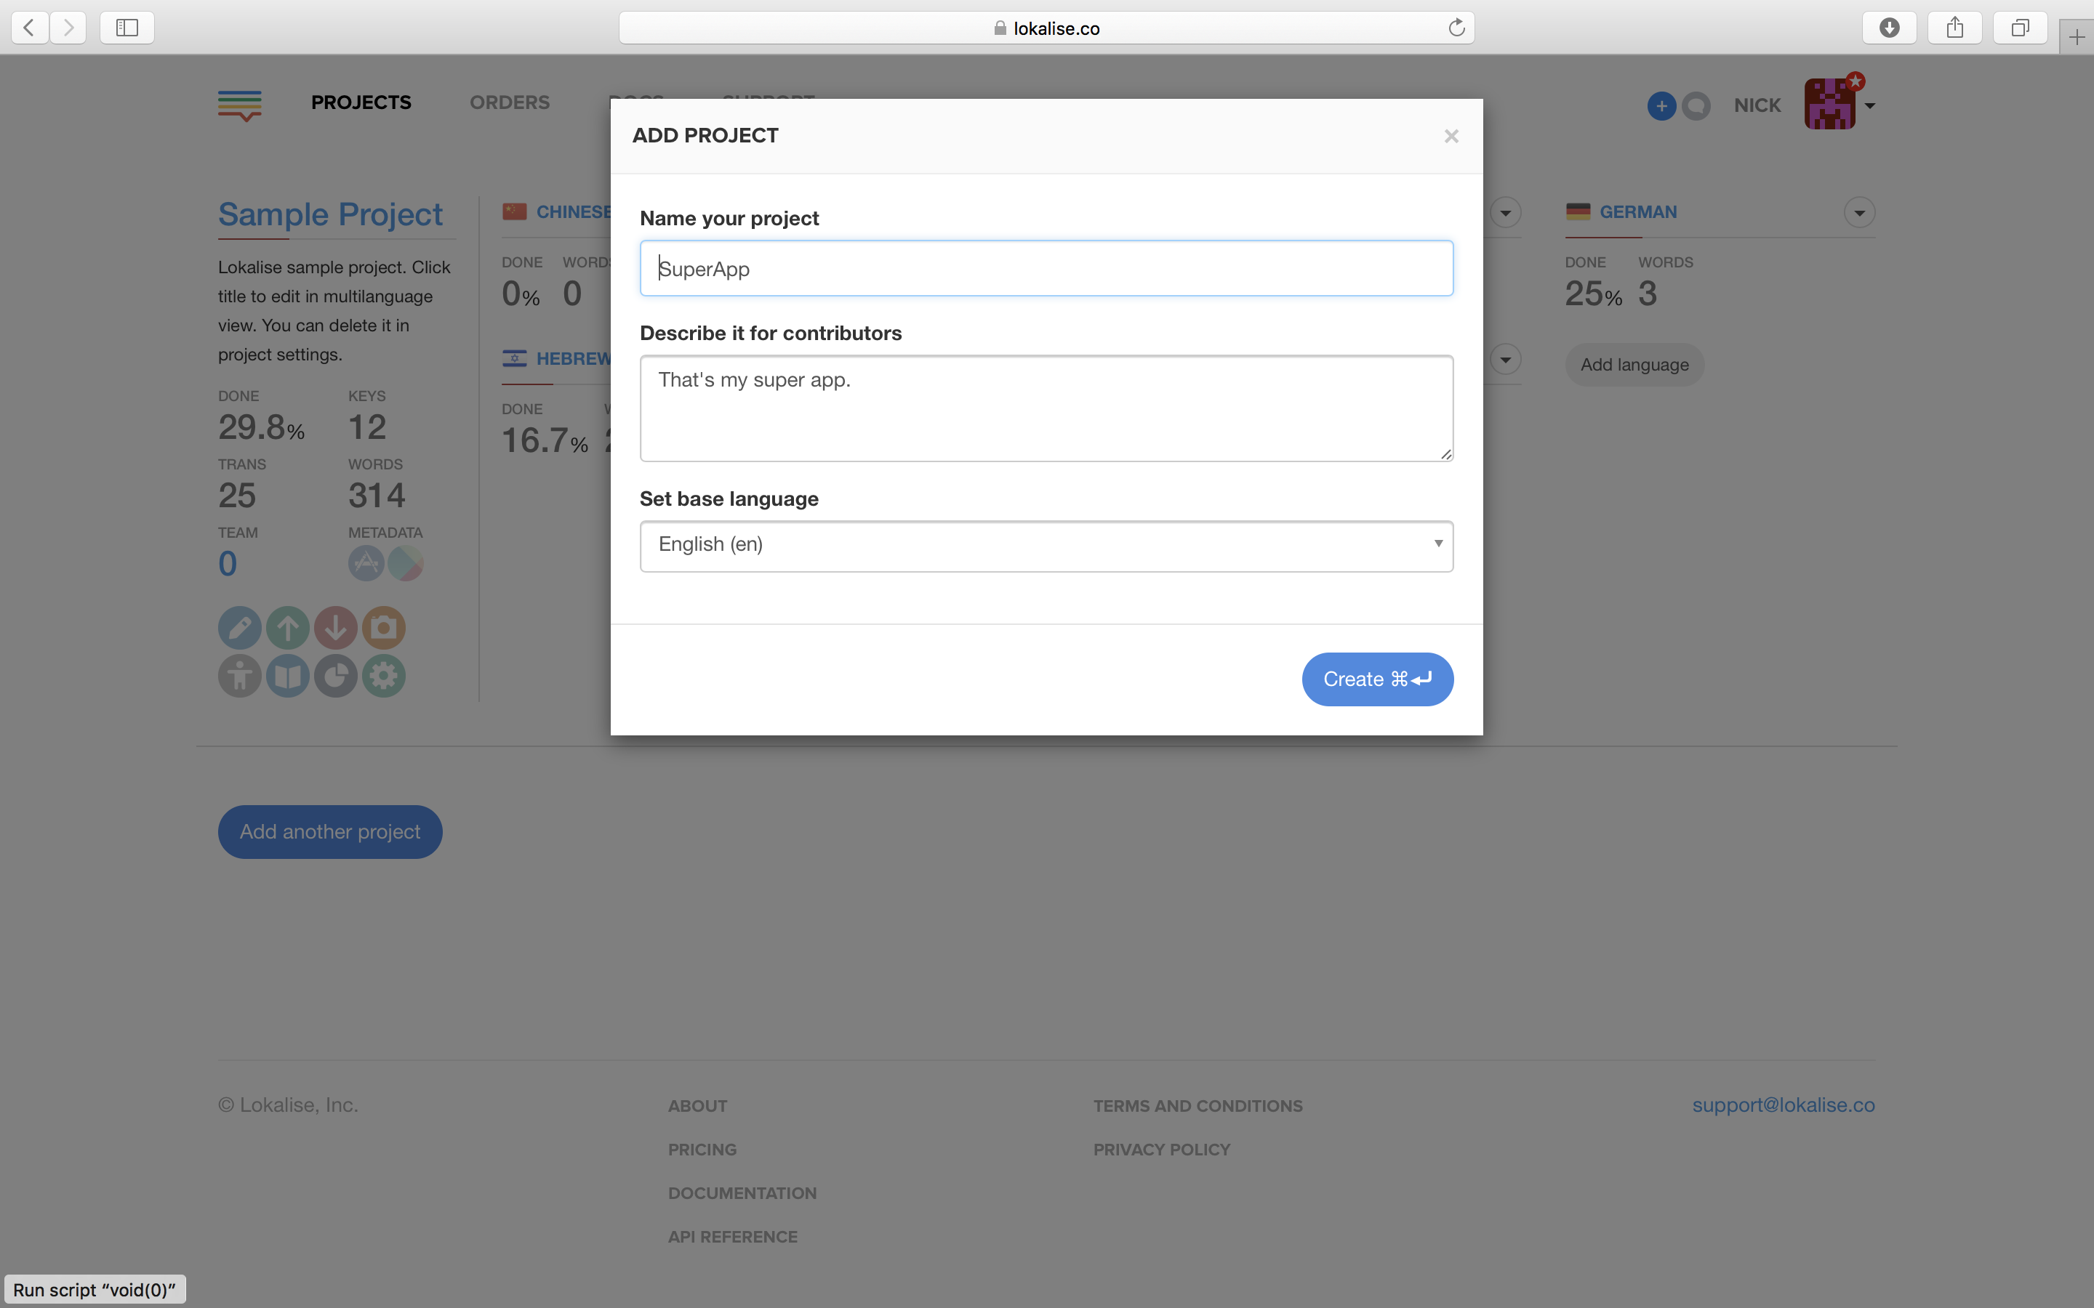Image resolution: width=2094 pixels, height=1308 pixels.
Task: Open dropdown arrow next to Chinese row
Action: pyautogui.click(x=1505, y=212)
